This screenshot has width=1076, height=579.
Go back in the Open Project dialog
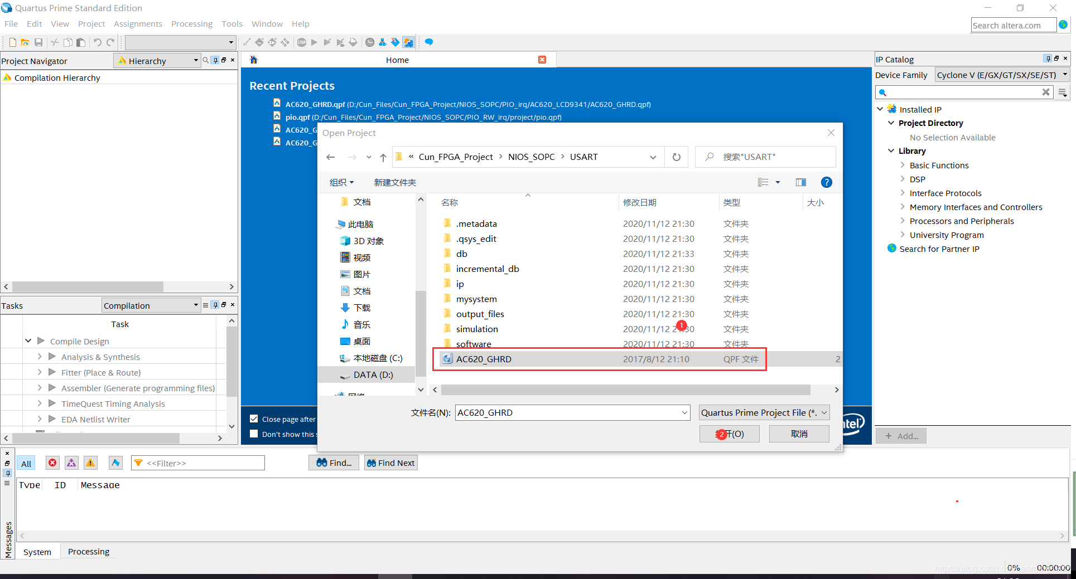click(x=331, y=157)
